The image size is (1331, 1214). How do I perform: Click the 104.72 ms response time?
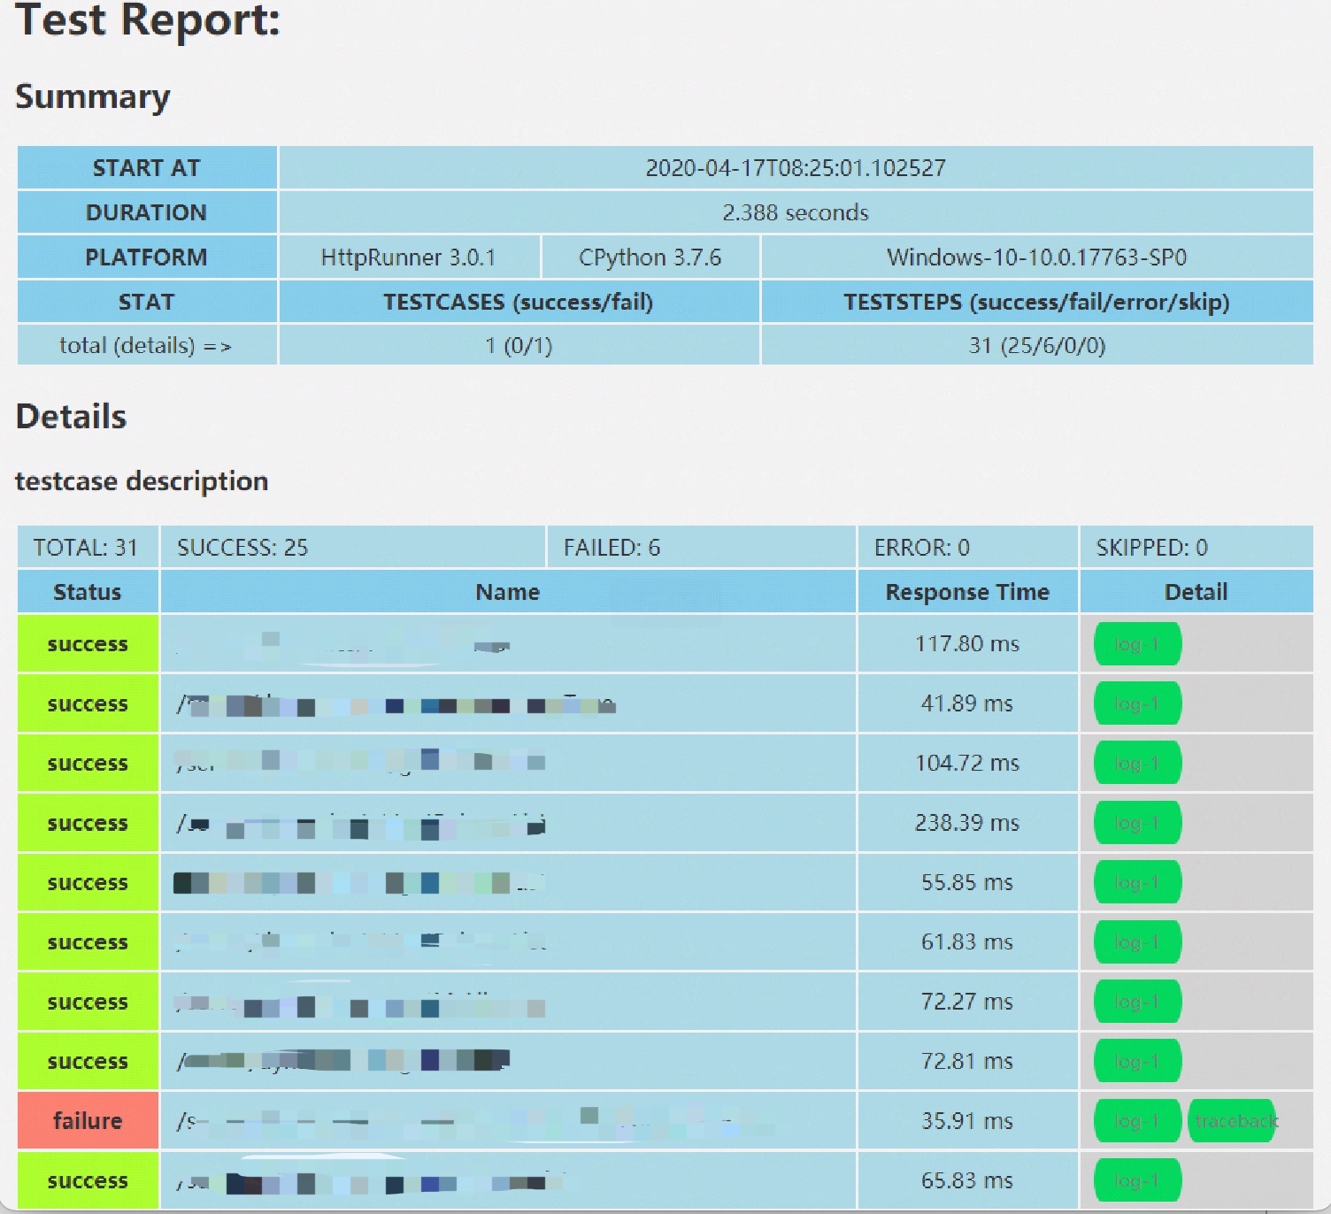[x=967, y=763]
